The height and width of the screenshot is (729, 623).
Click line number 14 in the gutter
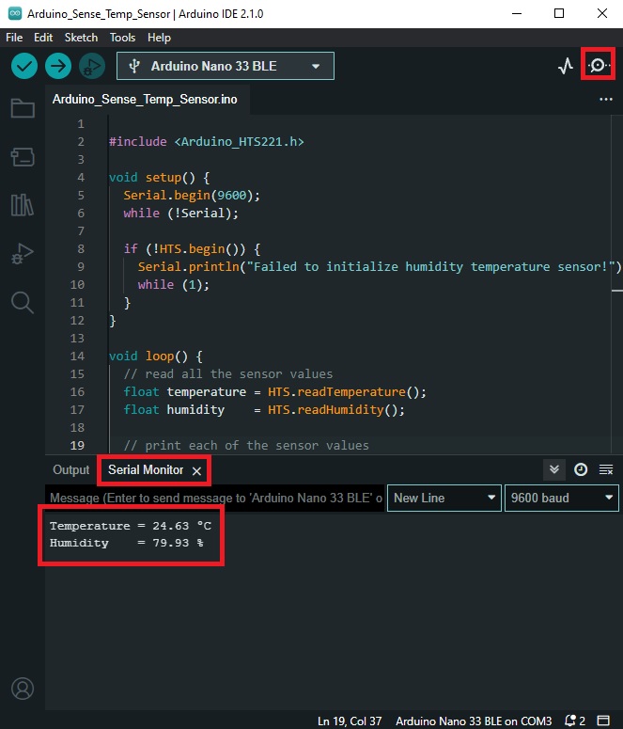pos(77,357)
